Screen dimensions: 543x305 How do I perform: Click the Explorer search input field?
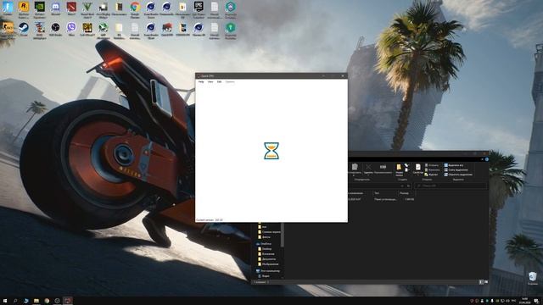[451, 186]
